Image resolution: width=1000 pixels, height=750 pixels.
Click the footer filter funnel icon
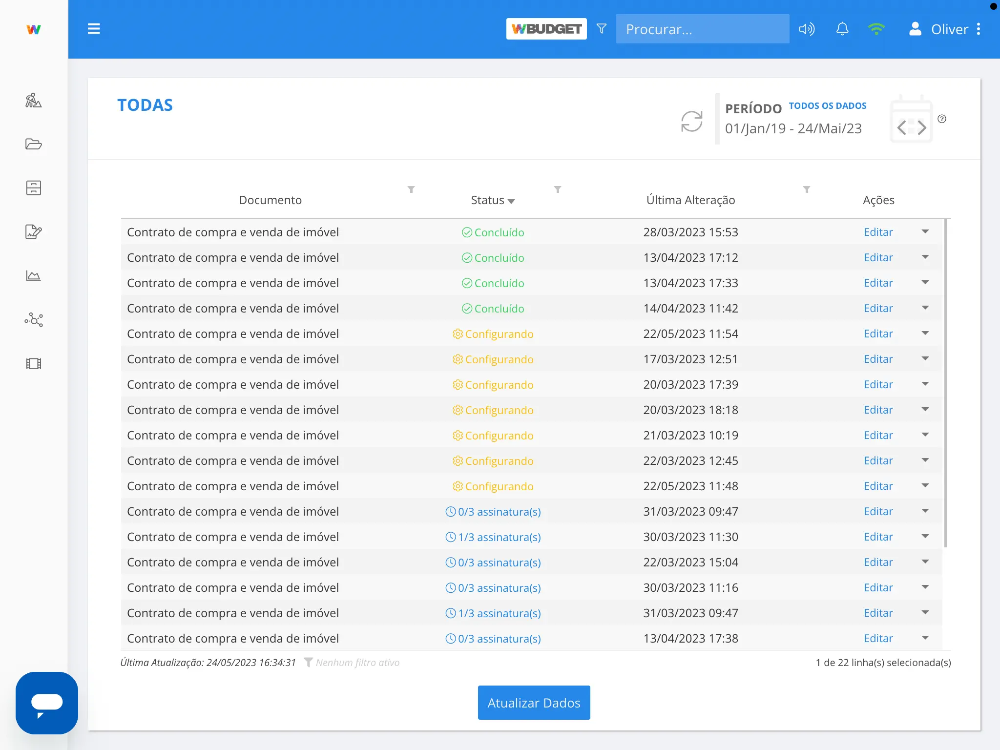point(308,662)
